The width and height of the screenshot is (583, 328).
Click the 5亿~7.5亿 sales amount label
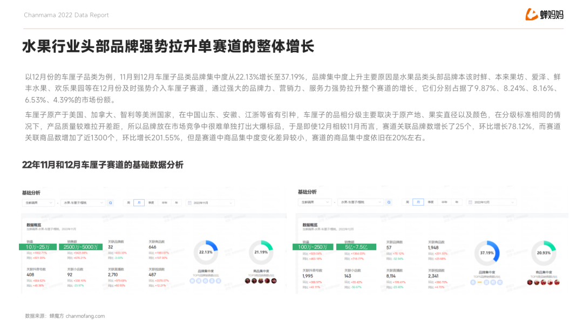(x=356, y=247)
